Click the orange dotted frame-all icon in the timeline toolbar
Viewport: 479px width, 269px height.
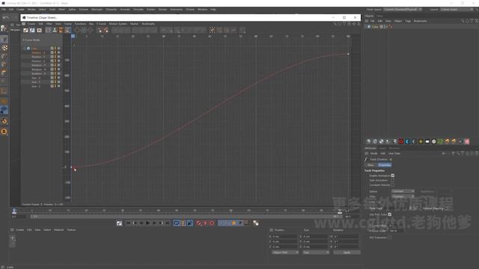212,30
